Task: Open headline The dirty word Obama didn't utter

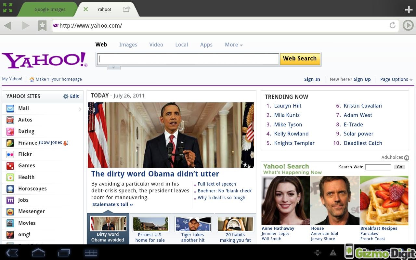Action: pos(155,174)
